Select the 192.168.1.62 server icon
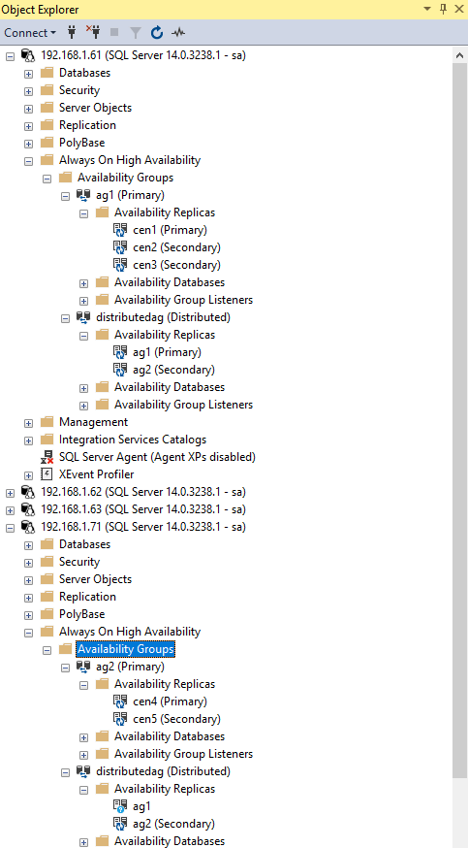468x848 pixels. [x=28, y=492]
